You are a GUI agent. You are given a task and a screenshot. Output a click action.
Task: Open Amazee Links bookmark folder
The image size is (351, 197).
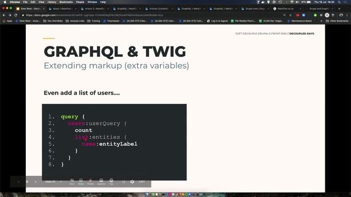pyautogui.click(x=75, y=21)
